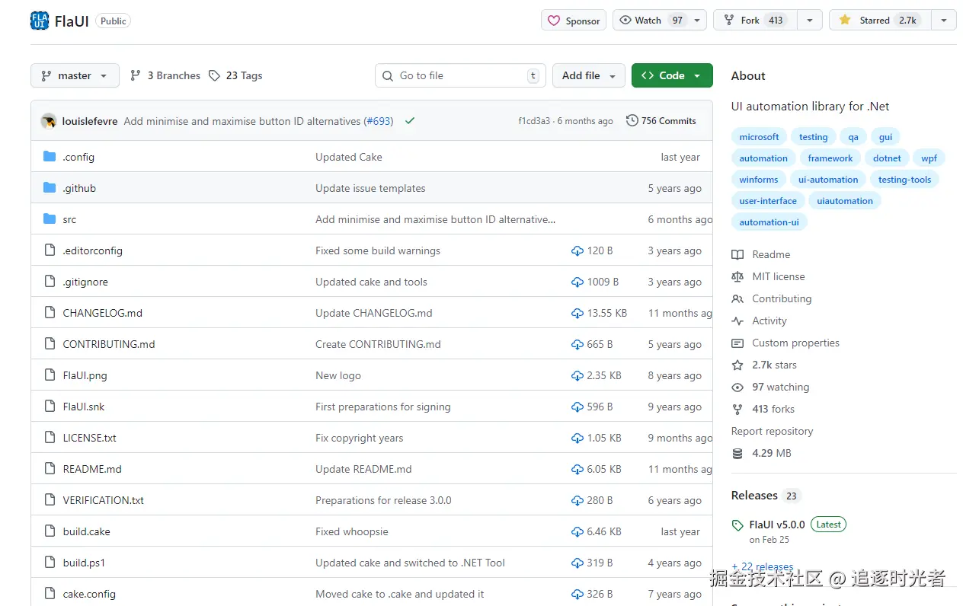This screenshot has height=606, width=963.
Task: Select the Activity sidebar item
Action: [769, 321]
